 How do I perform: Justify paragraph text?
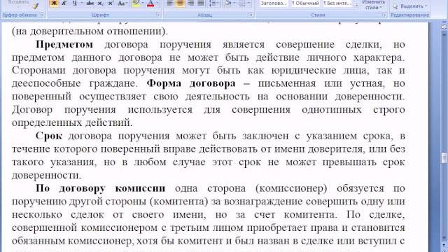(x=201, y=3)
